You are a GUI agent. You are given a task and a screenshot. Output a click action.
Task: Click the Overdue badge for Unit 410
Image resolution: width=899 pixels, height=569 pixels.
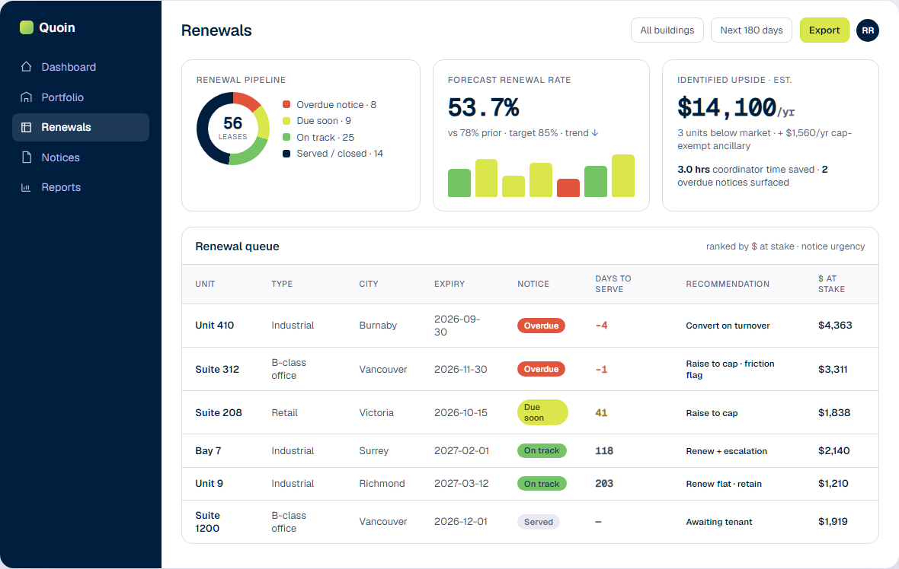tap(541, 326)
